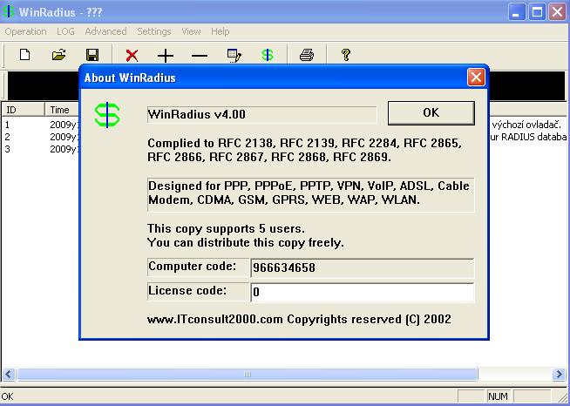Viewport: 570px width, 406px height.
Task: Select log row with ID 3
Action: [x=40, y=149]
